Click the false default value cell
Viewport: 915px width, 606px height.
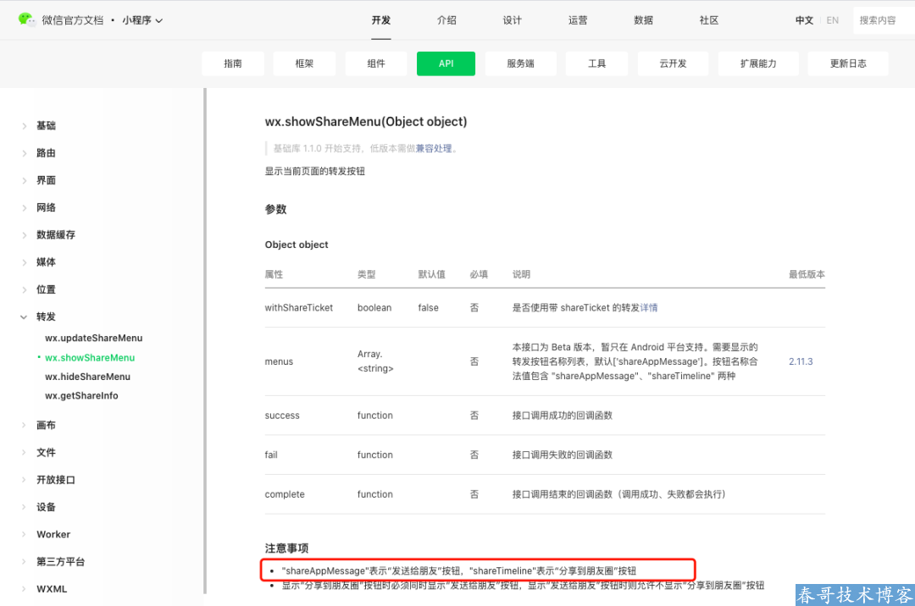[x=428, y=308]
